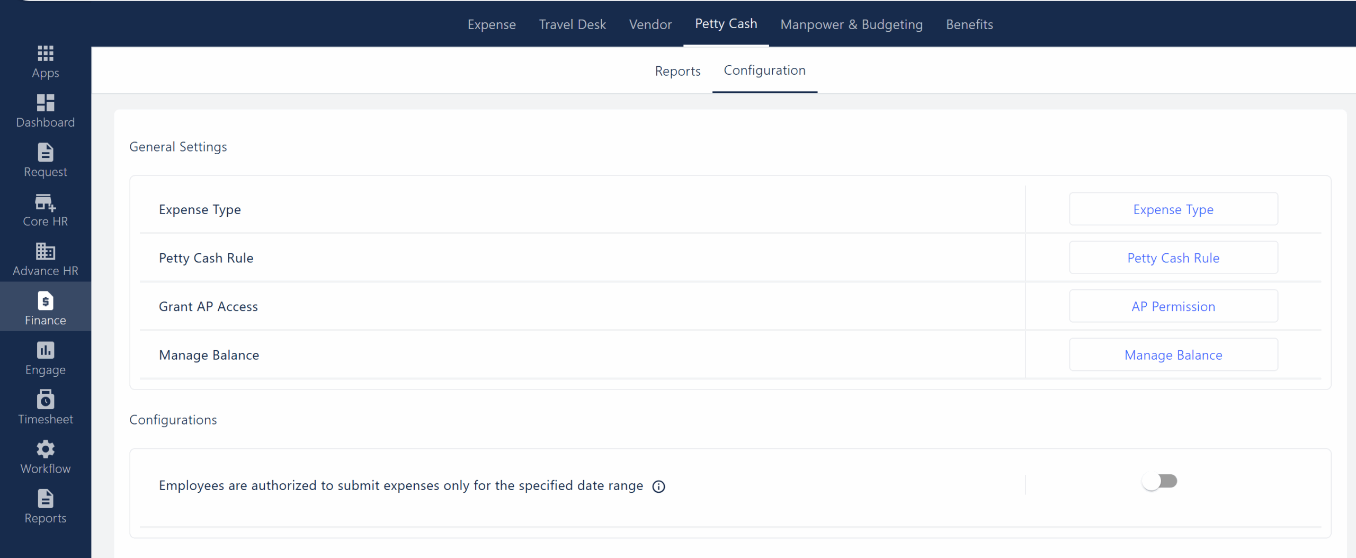Click the Petty Cash Rule row label
1356x558 pixels.
pyautogui.click(x=206, y=258)
